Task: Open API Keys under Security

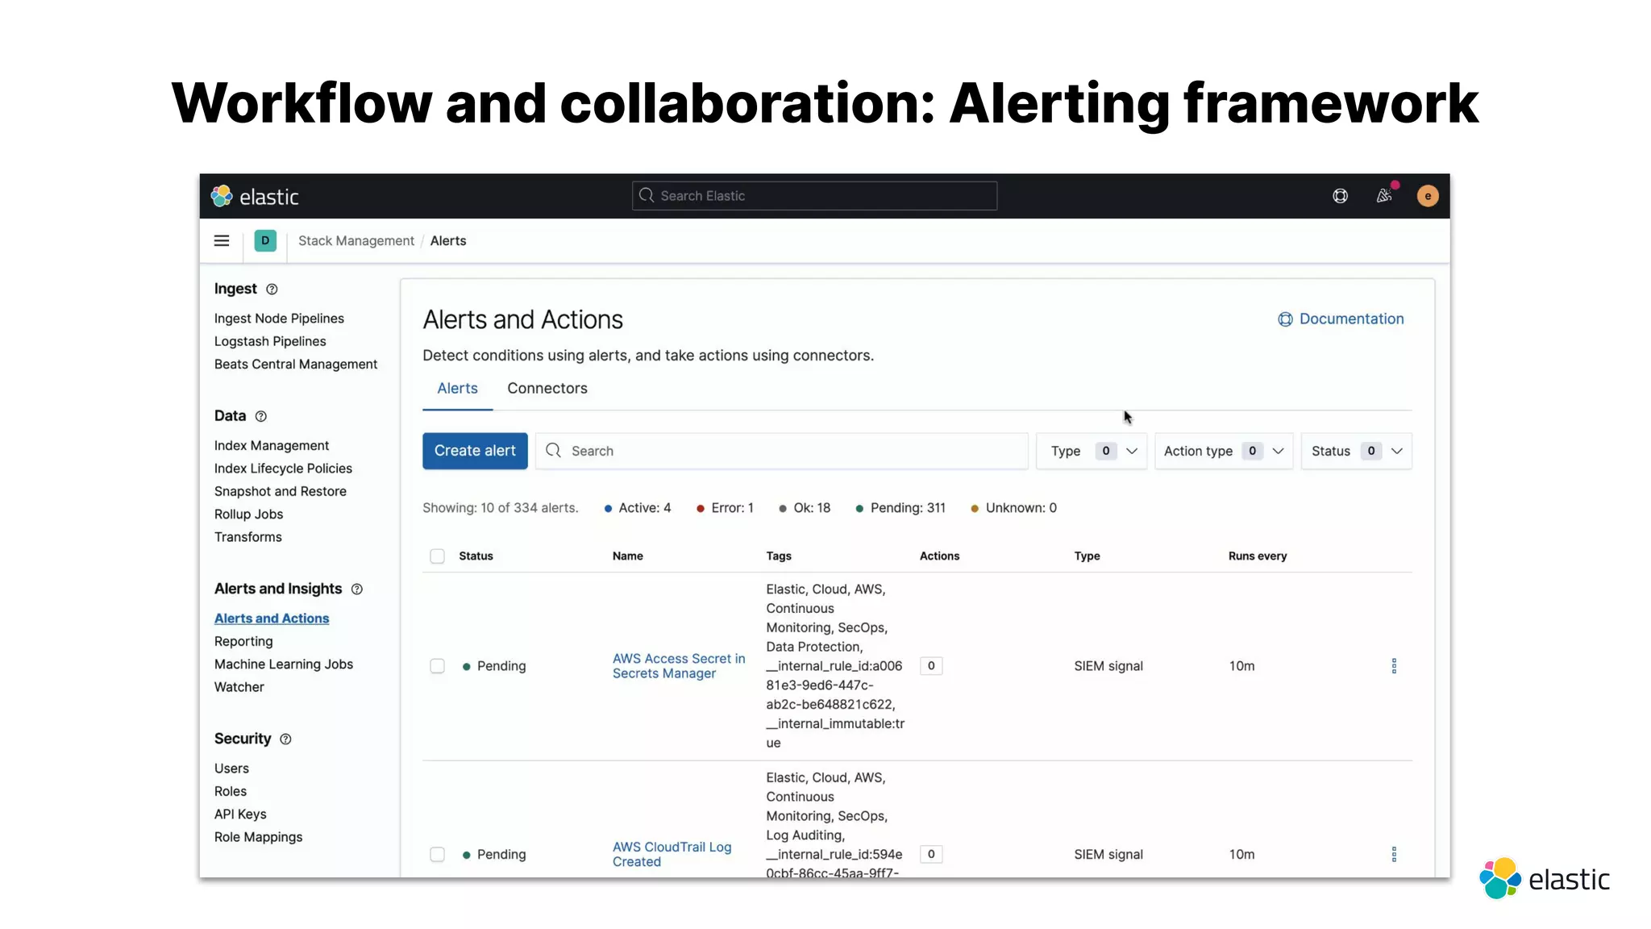Action: [240, 814]
